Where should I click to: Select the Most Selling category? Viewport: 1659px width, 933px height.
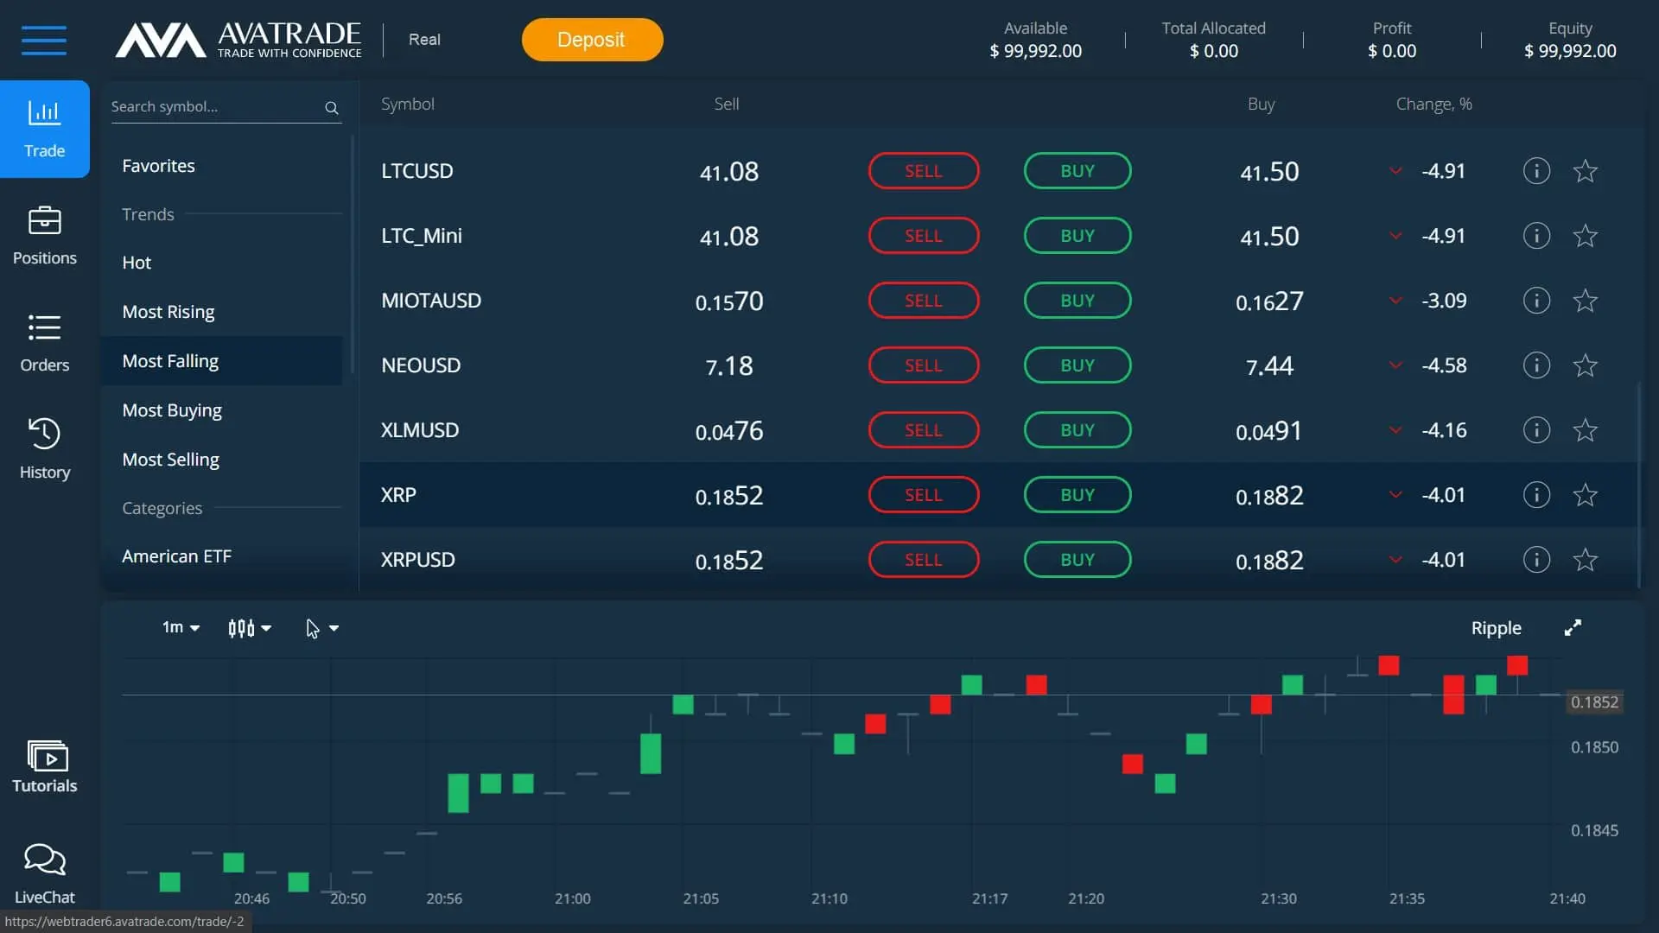point(170,459)
